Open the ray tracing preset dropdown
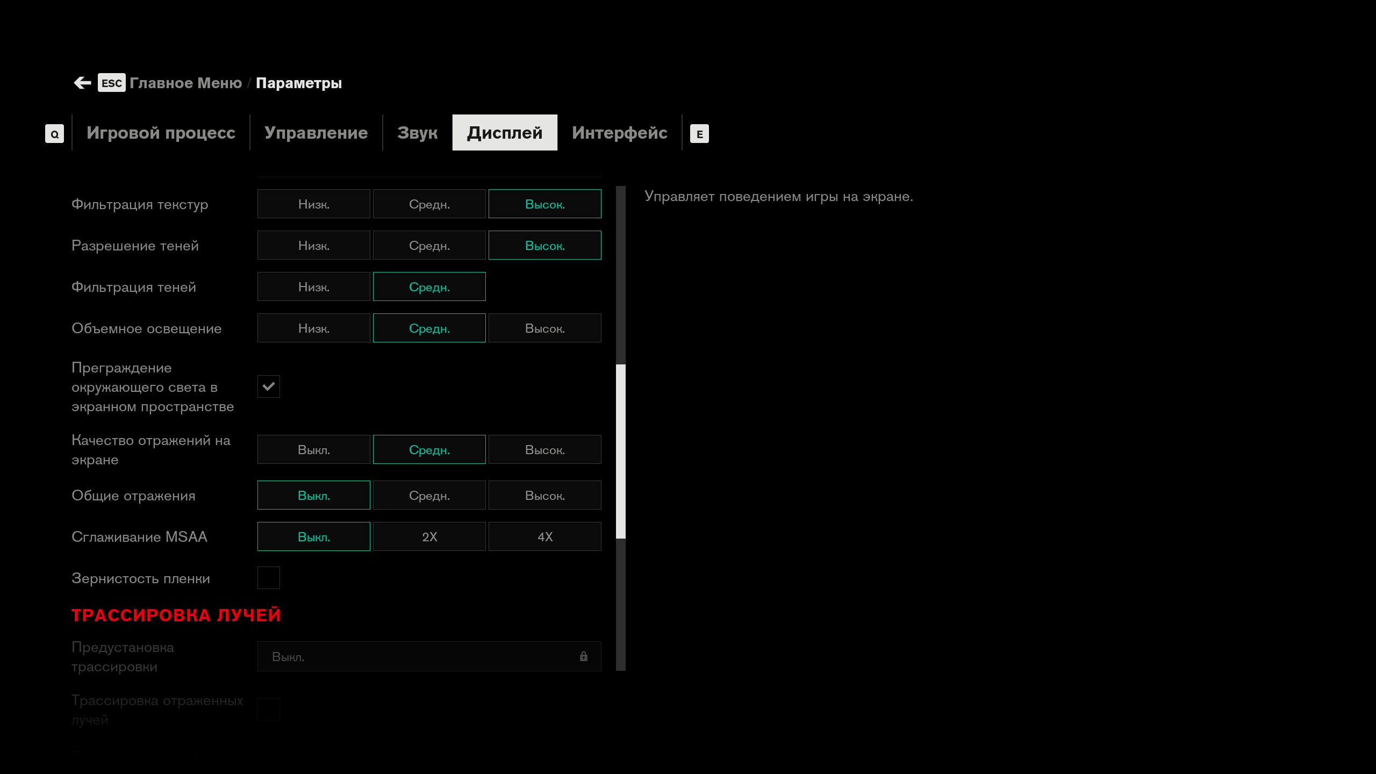 429,656
